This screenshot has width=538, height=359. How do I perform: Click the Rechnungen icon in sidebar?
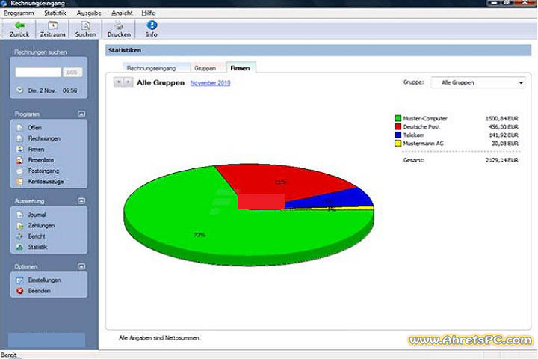click(20, 138)
